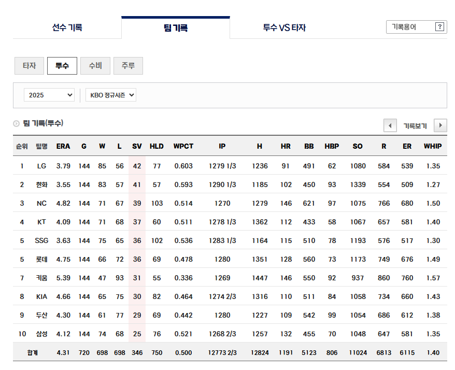Click the 순위 column header
The image size is (455, 370).
(22, 146)
